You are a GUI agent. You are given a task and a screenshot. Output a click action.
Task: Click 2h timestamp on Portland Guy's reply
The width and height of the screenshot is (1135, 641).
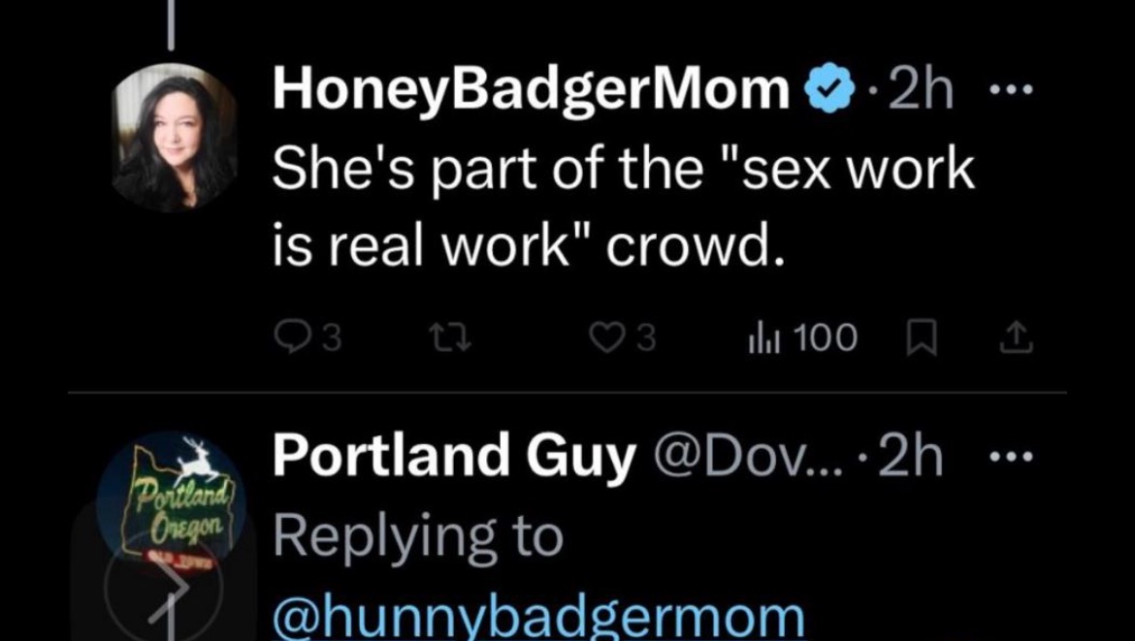coord(912,458)
